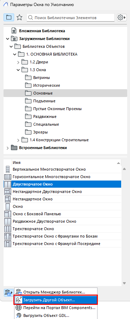The image size is (130, 319).
Task: Sort list by the Имя column header
Action: pos(66,163)
